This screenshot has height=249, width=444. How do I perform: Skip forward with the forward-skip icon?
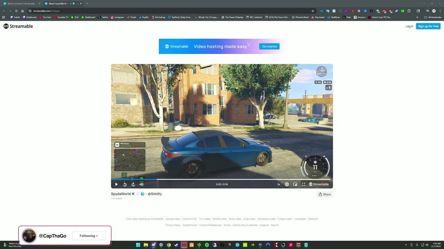[133, 184]
